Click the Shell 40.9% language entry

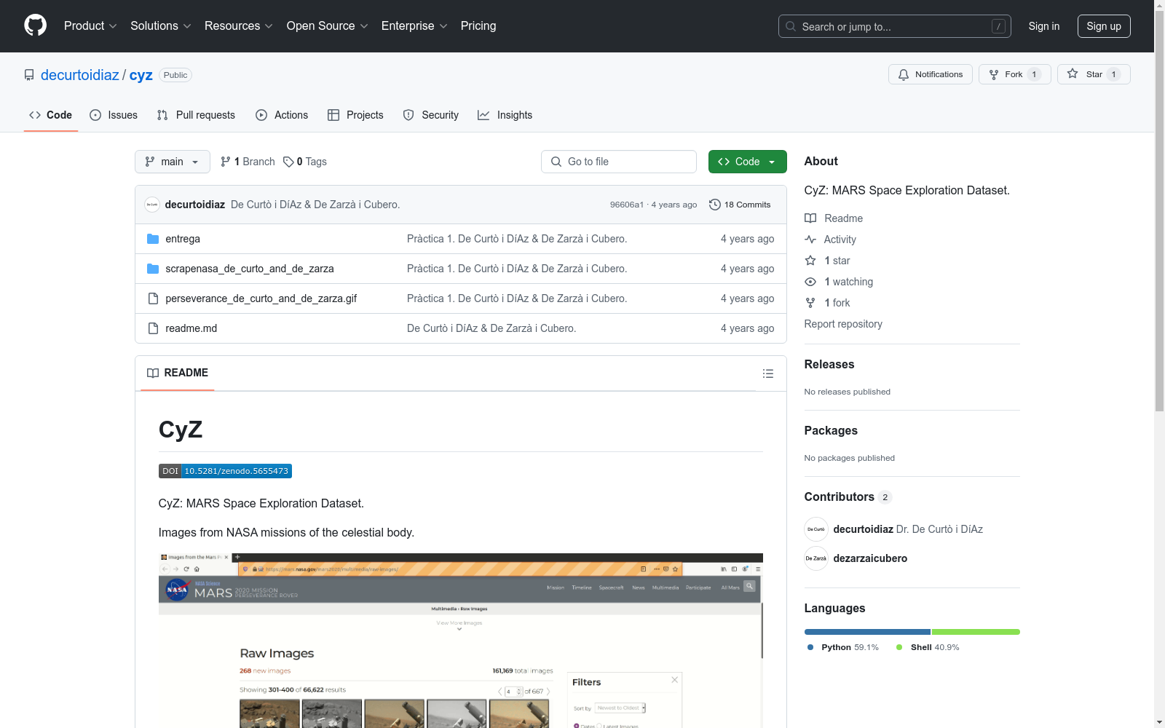[x=928, y=647]
